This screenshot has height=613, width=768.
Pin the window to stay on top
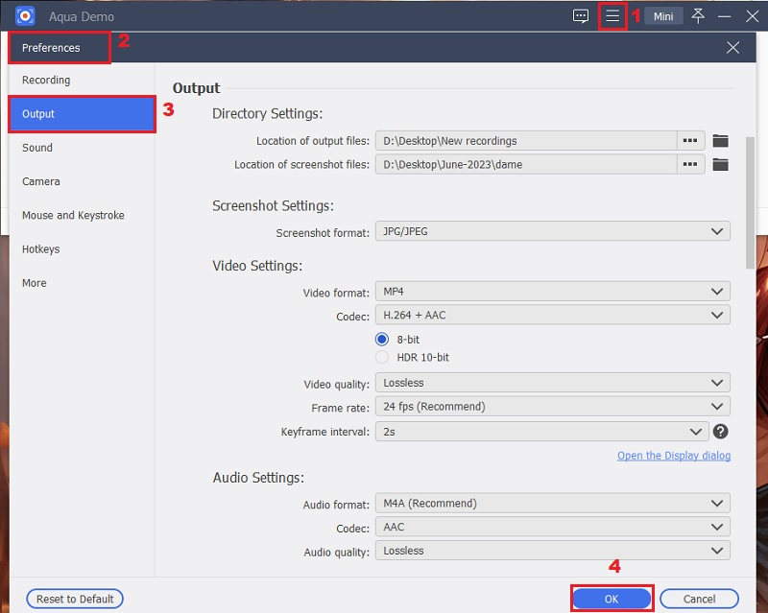tap(698, 15)
